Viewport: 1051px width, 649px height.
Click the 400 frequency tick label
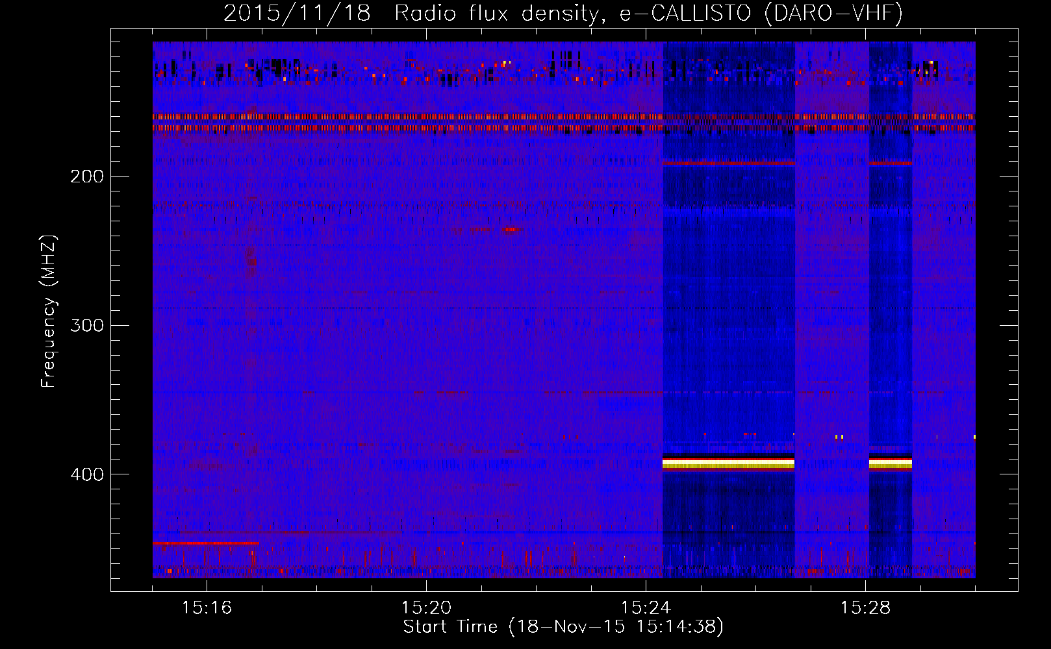pos(87,474)
